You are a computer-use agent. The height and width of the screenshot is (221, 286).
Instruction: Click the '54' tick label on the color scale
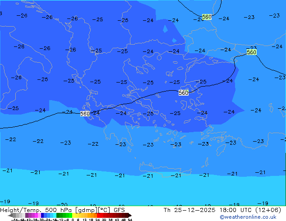click(x=130, y=220)
